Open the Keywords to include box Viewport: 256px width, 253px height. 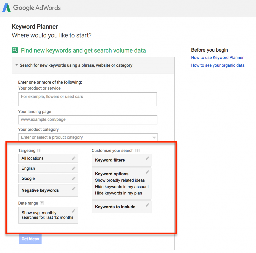tap(122, 207)
